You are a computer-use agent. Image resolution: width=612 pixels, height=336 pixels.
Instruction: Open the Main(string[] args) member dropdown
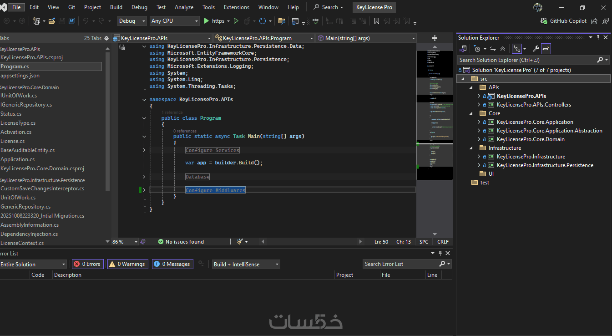pos(366,38)
